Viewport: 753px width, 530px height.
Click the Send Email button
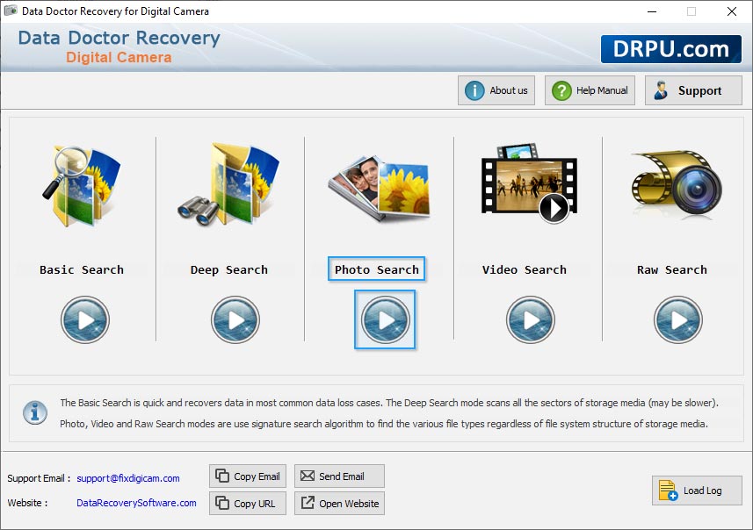[x=339, y=476]
